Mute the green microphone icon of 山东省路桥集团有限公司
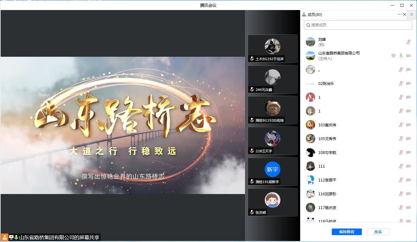417x242 pixels. click(x=401, y=55)
